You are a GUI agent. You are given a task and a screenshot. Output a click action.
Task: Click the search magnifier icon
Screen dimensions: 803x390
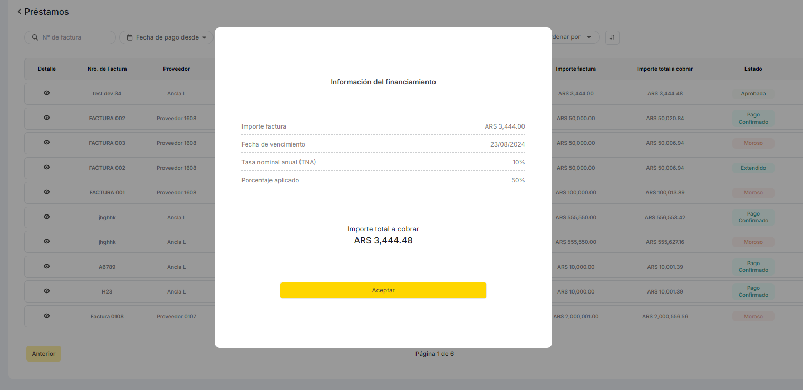pyautogui.click(x=35, y=37)
